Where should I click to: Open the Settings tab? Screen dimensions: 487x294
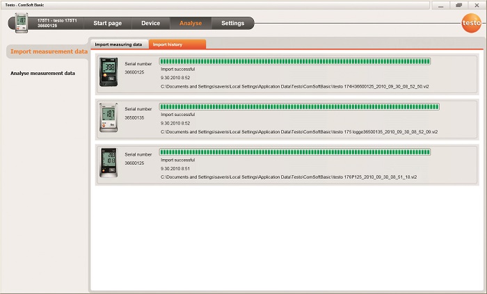coord(232,23)
